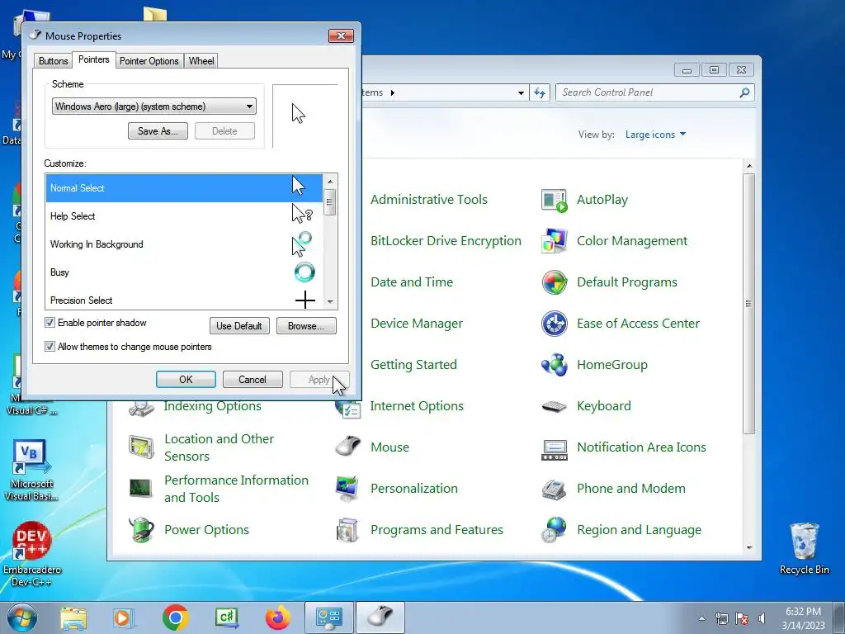Open the Embarcadero Dev-C++ desktop shortcut
845x634 pixels.
tap(31, 554)
